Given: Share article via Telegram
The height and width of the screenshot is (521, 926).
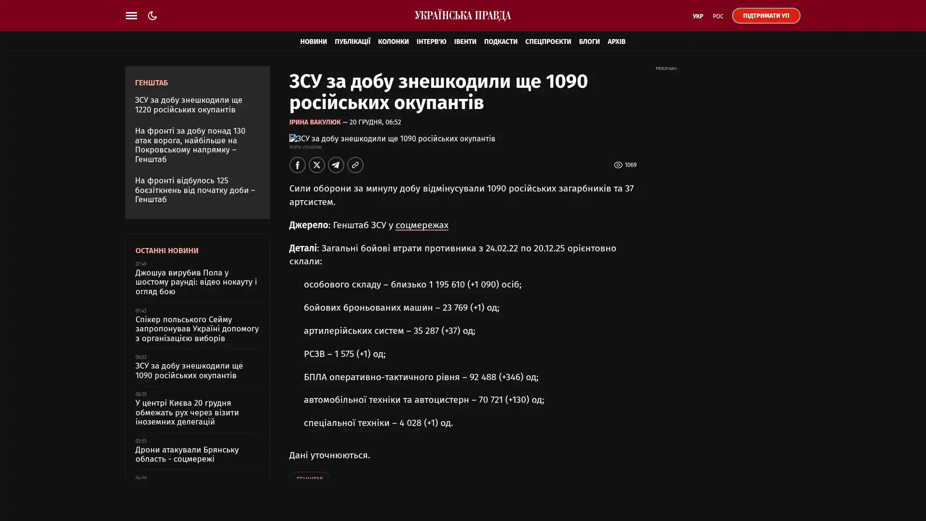Looking at the screenshot, I should click(x=336, y=165).
